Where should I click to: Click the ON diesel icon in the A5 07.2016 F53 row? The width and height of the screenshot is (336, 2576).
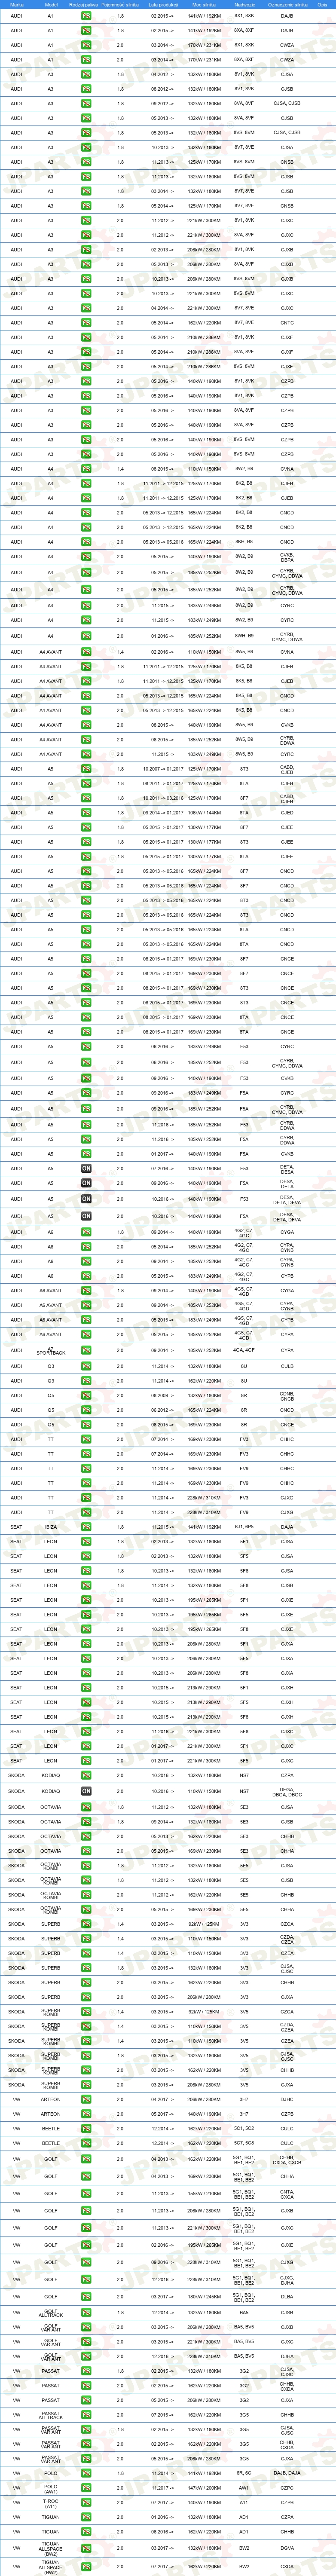point(86,1168)
